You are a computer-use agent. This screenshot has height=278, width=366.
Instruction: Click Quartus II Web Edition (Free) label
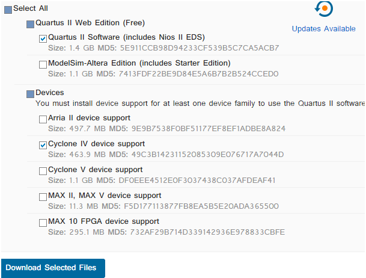[90, 23]
